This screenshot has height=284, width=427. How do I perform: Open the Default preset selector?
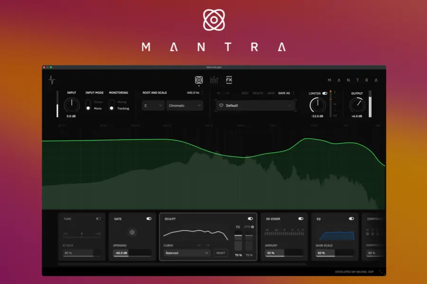(x=255, y=106)
